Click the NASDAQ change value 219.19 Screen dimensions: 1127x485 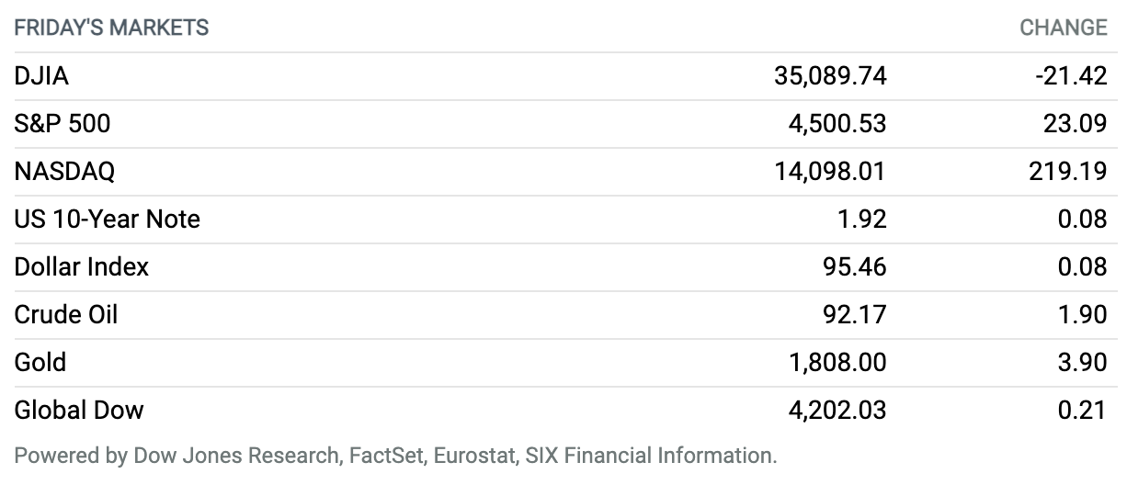1068,172
